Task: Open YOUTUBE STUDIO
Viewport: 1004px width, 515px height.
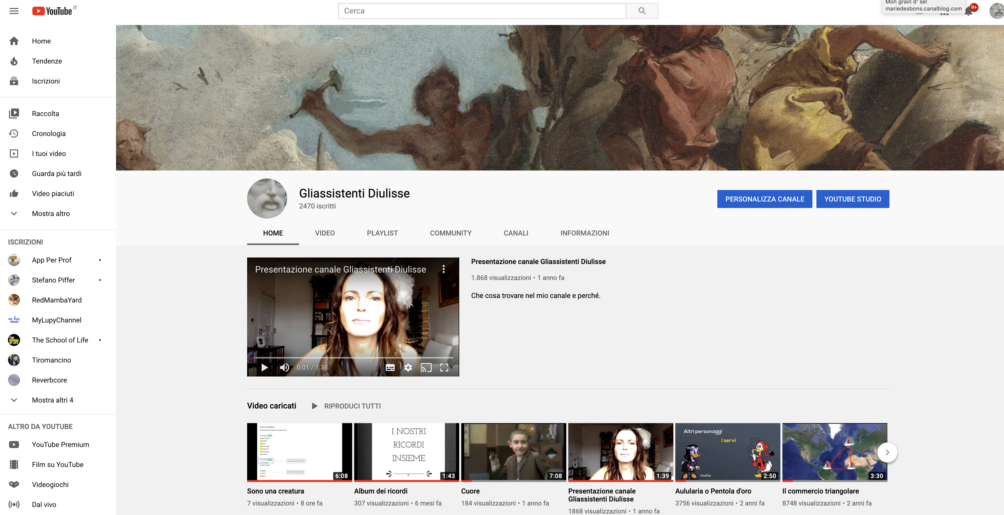Action: [852, 199]
